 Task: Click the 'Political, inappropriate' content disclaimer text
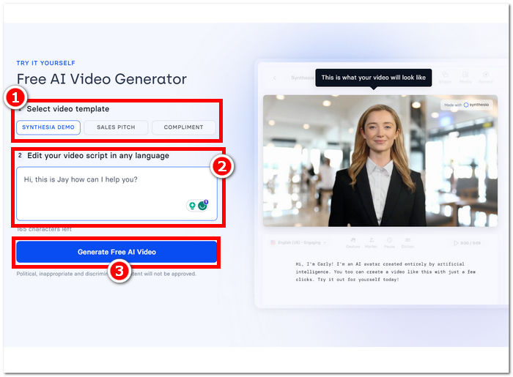pos(106,274)
